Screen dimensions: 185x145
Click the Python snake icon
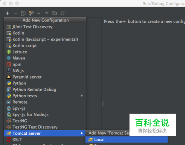pyautogui.click(x=9, y=83)
